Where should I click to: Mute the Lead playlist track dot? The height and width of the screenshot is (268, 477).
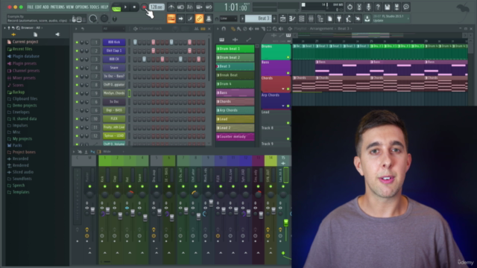(x=288, y=123)
